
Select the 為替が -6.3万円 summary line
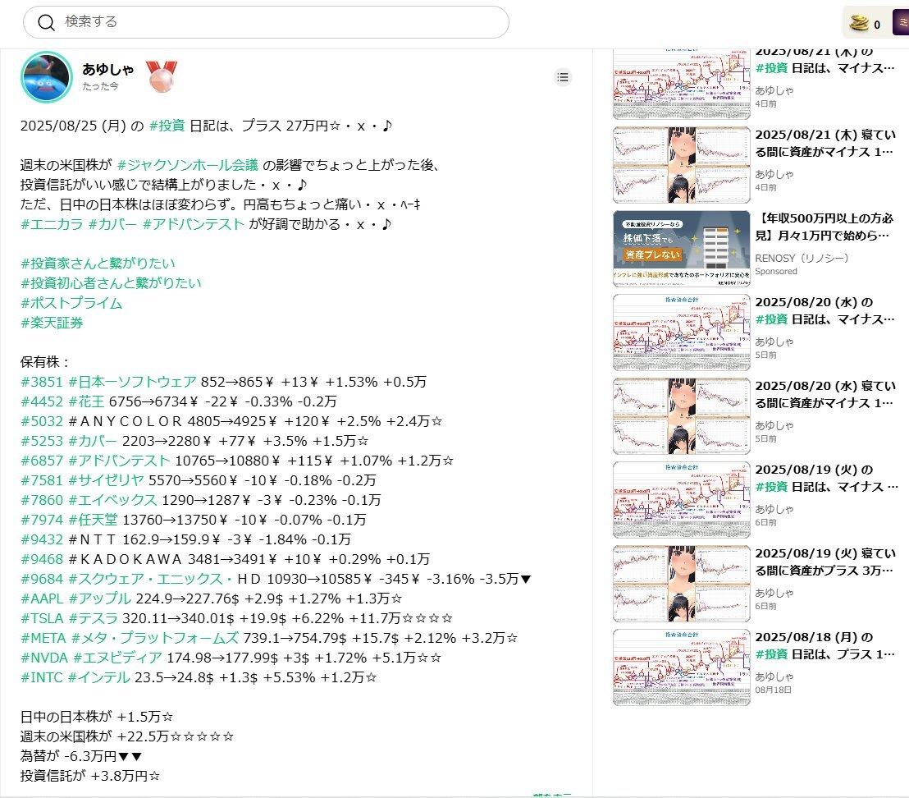pyautogui.click(x=81, y=756)
